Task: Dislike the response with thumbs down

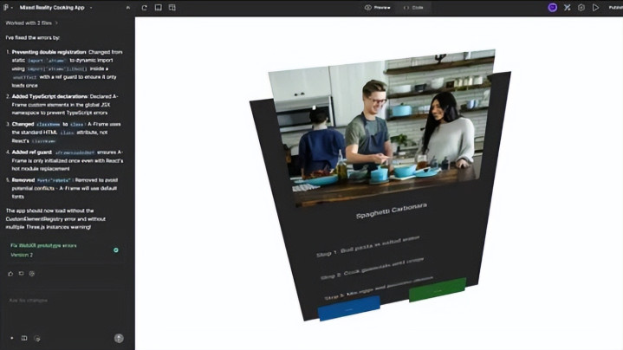Action: pyautogui.click(x=21, y=274)
